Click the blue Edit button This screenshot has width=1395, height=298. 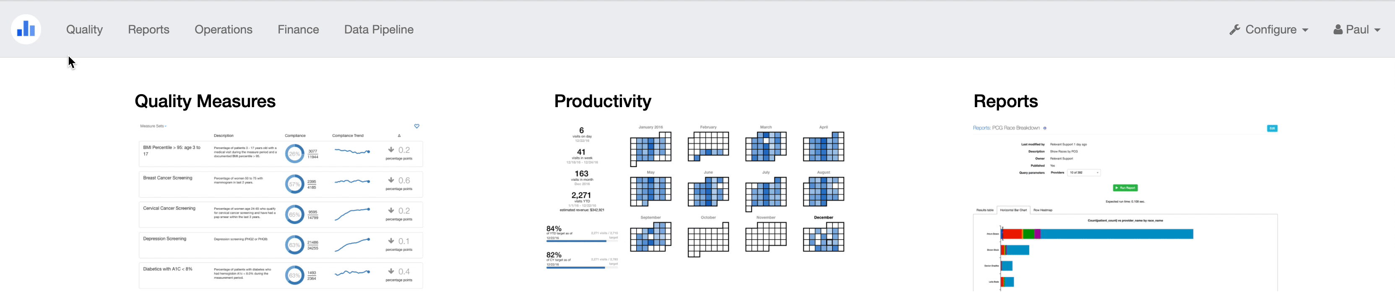(1272, 128)
